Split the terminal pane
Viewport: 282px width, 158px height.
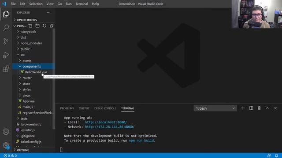(251, 108)
